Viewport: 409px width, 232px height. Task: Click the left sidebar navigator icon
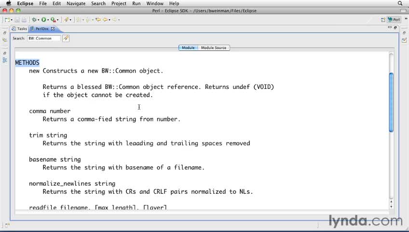point(5,40)
